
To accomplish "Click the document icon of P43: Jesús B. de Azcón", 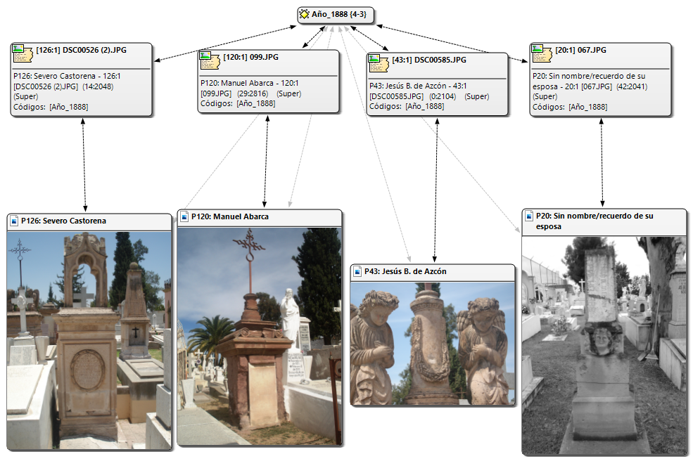I will [x=357, y=271].
